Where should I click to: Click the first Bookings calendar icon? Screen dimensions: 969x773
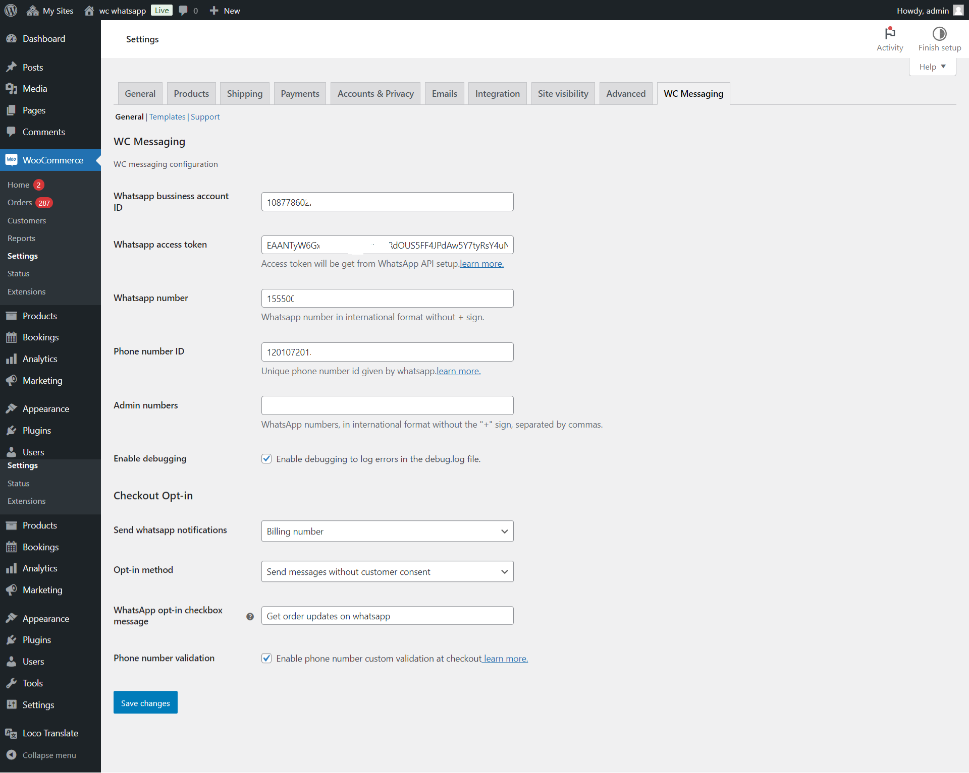click(11, 337)
